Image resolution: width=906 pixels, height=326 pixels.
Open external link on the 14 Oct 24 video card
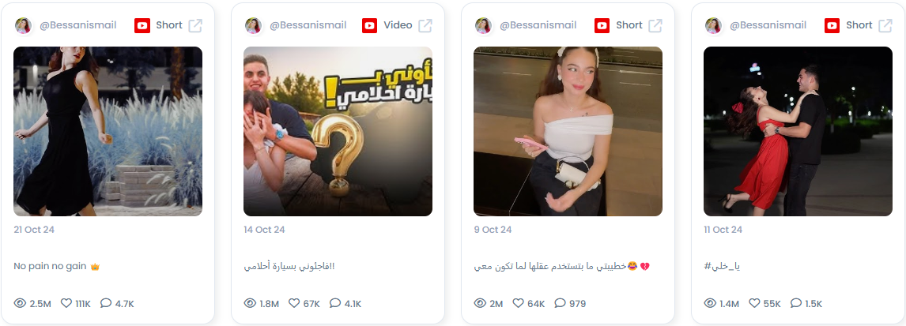point(425,25)
